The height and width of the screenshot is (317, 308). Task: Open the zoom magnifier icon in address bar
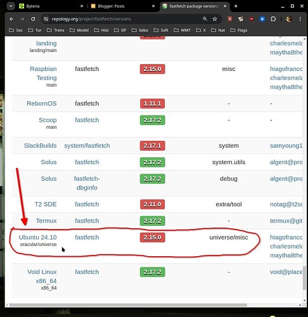(x=205, y=19)
